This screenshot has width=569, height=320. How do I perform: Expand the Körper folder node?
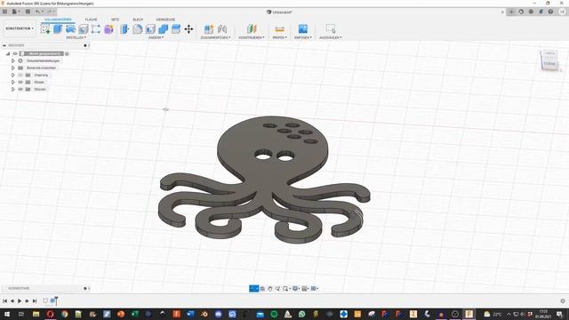12,82
